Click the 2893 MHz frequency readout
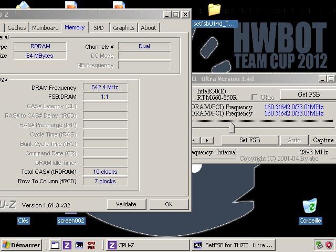 (314, 152)
